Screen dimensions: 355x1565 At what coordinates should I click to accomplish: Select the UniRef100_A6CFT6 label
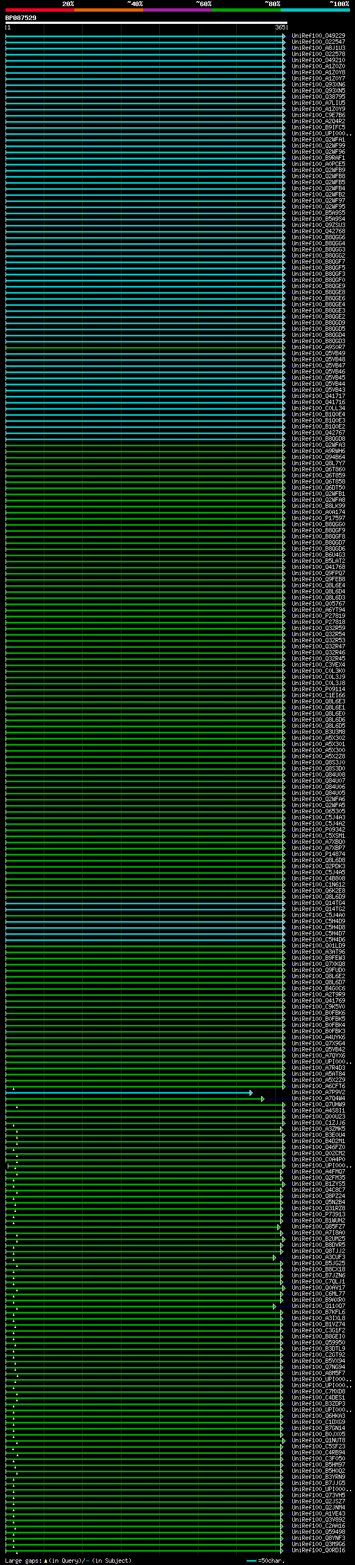(x=318, y=1087)
